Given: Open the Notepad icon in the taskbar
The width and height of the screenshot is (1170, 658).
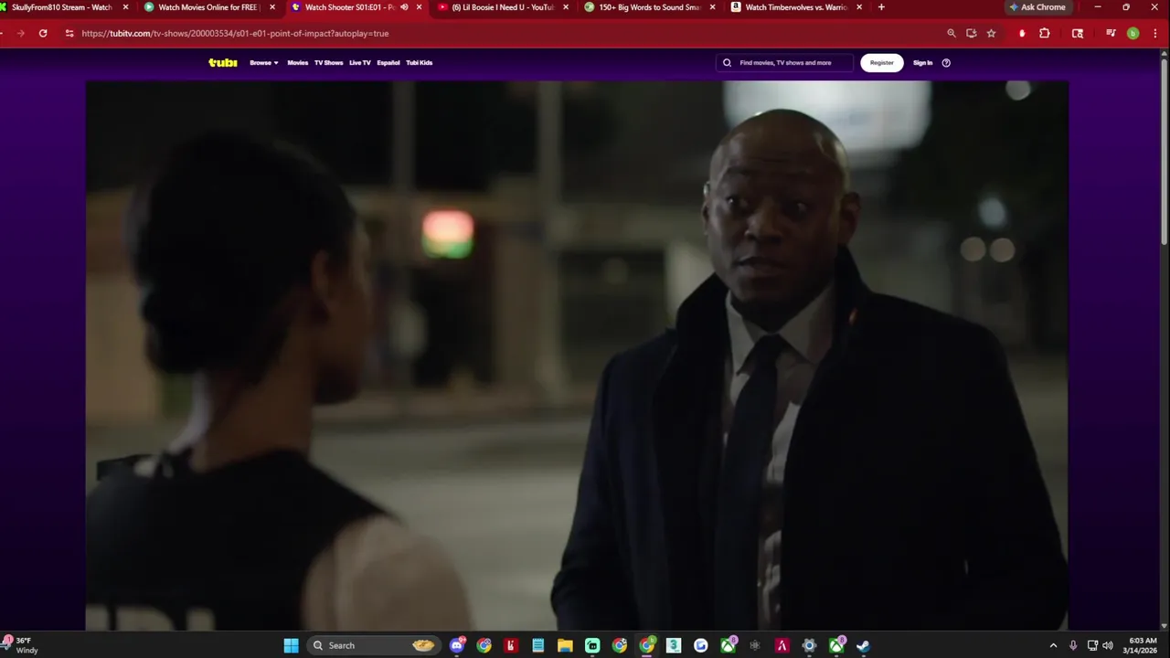Looking at the screenshot, I should click(x=538, y=645).
